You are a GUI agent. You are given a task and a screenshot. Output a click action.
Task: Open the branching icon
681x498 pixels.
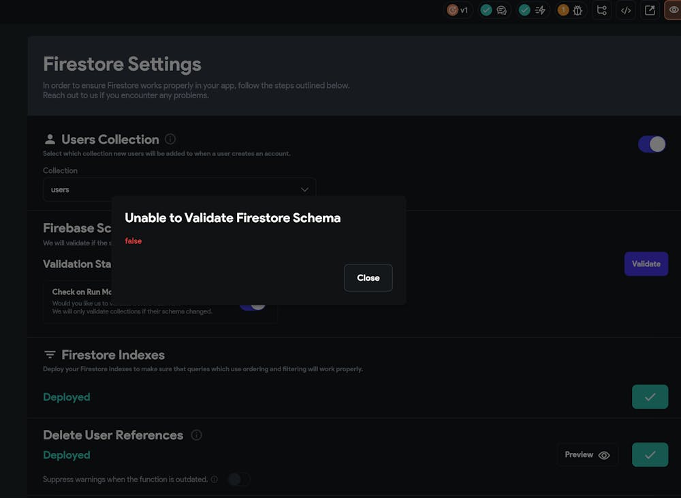coord(601,10)
